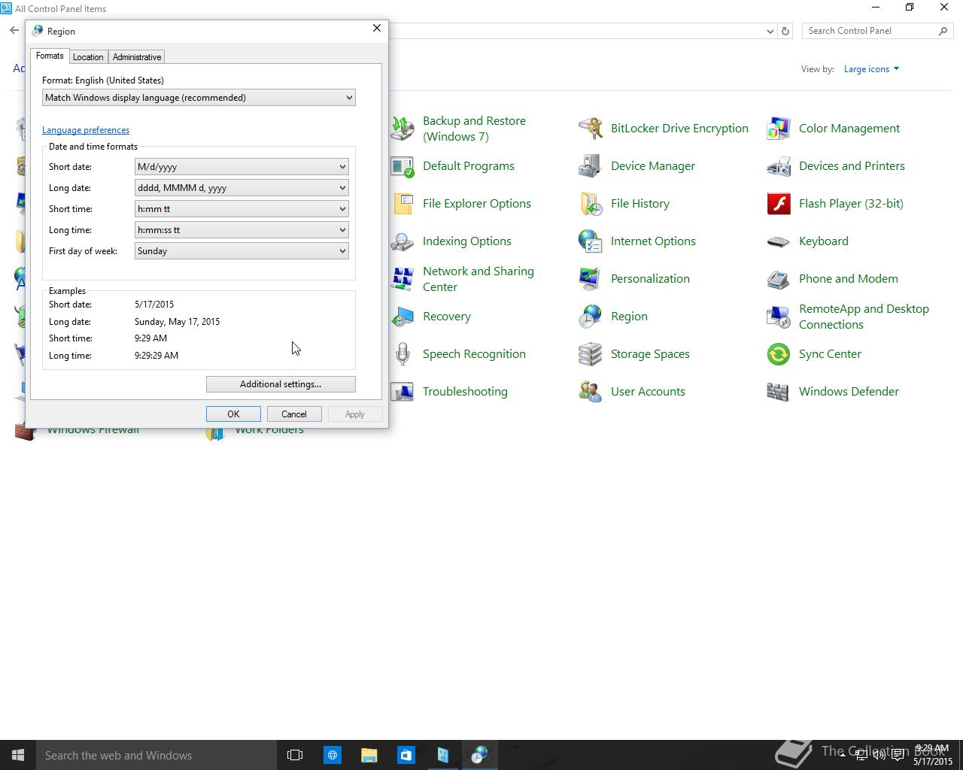This screenshot has width=963, height=770.
Task: Open the Device Manager icon
Action: pyautogui.click(x=591, y=166)
